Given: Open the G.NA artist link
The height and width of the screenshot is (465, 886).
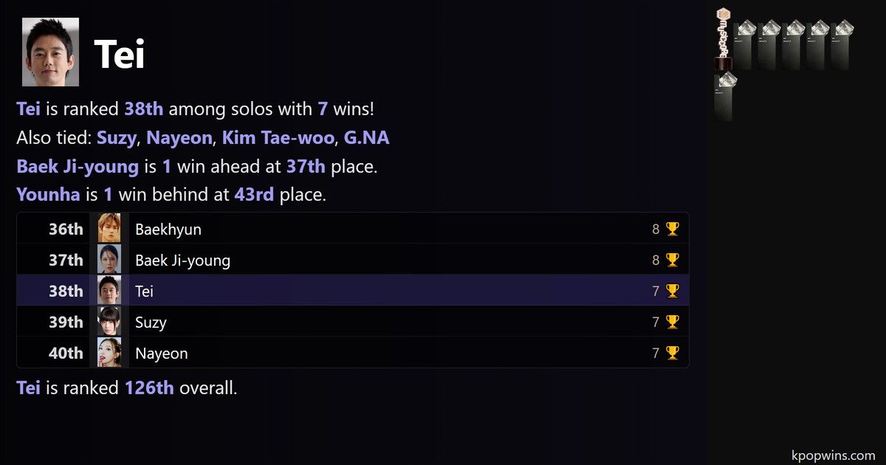Looking at the screenshot, I should pyautogui.click(x=366, y=138).
